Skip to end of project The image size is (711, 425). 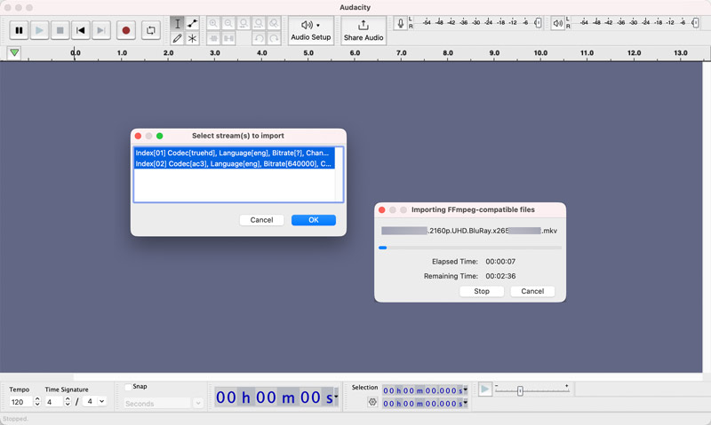101,30
